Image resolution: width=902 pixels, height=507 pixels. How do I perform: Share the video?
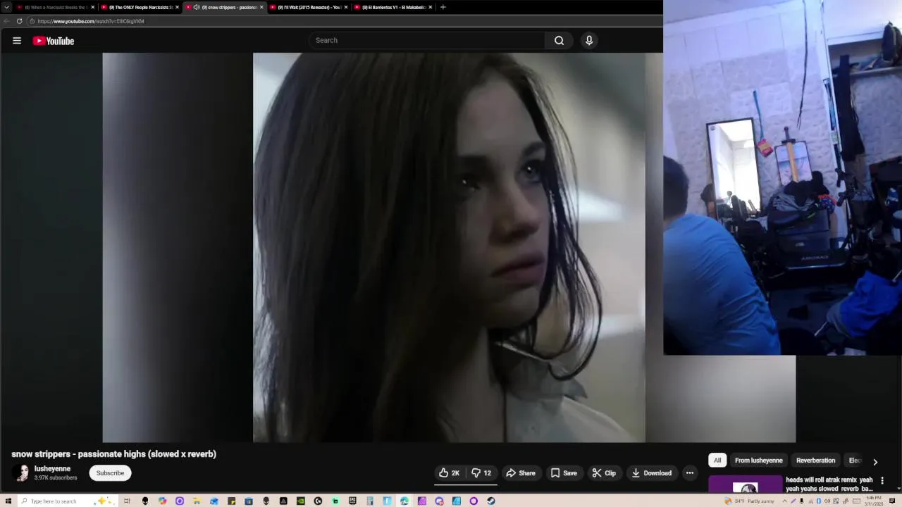521,473
